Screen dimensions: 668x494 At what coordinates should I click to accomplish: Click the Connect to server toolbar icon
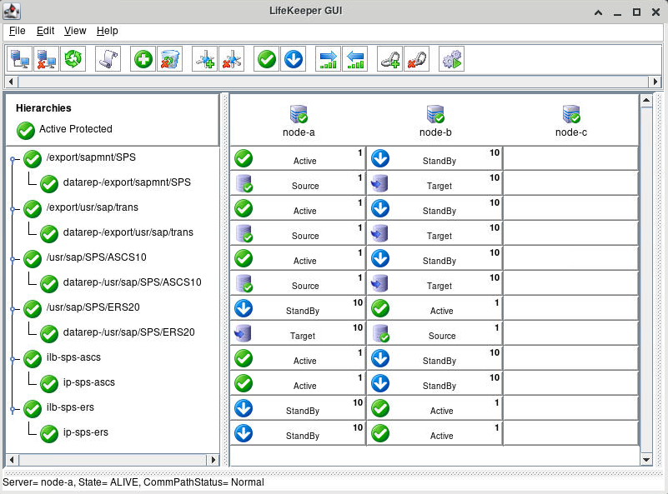click(x=19, y=59)
